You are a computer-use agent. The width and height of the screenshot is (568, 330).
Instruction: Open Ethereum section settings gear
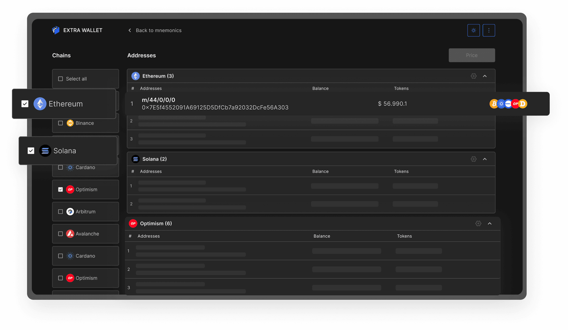coord(474,76)
